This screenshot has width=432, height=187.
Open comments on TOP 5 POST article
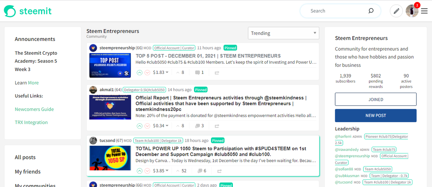point(199,73)
